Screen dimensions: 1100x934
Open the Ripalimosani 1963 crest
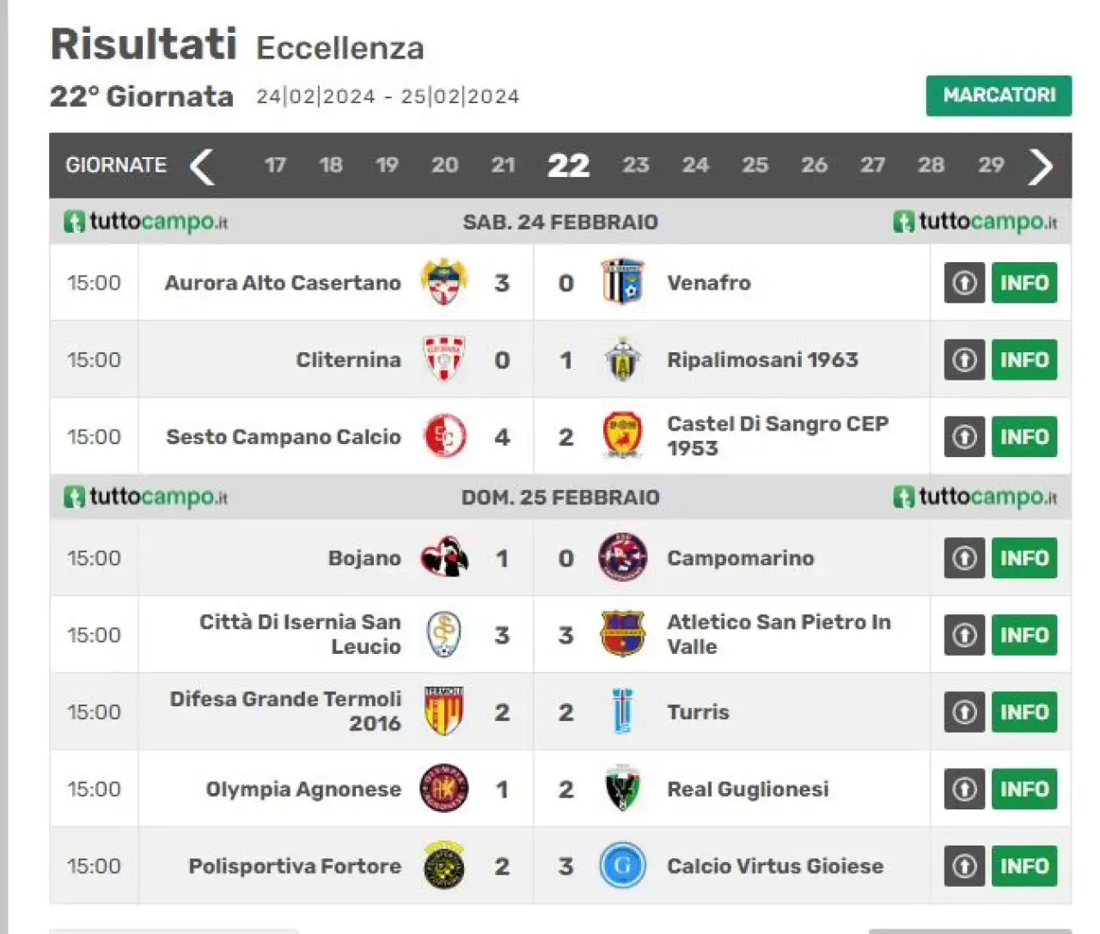(x=622, y=359)
